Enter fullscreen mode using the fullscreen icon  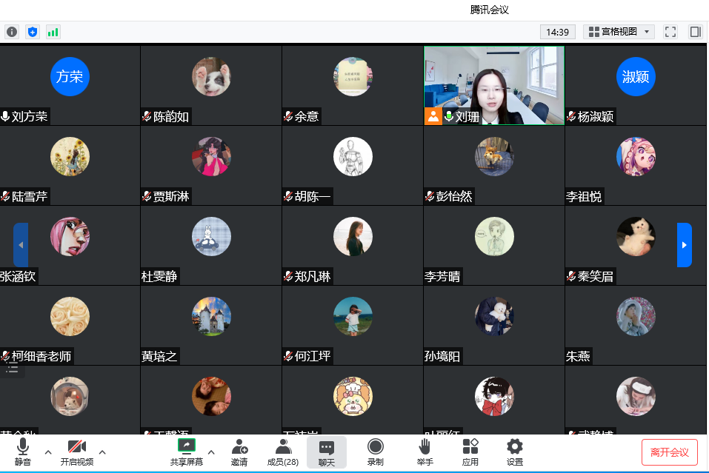click(670, 32)
